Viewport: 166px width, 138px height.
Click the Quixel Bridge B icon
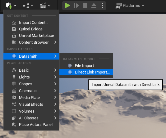pyautogui.click(x=14, y=29)
